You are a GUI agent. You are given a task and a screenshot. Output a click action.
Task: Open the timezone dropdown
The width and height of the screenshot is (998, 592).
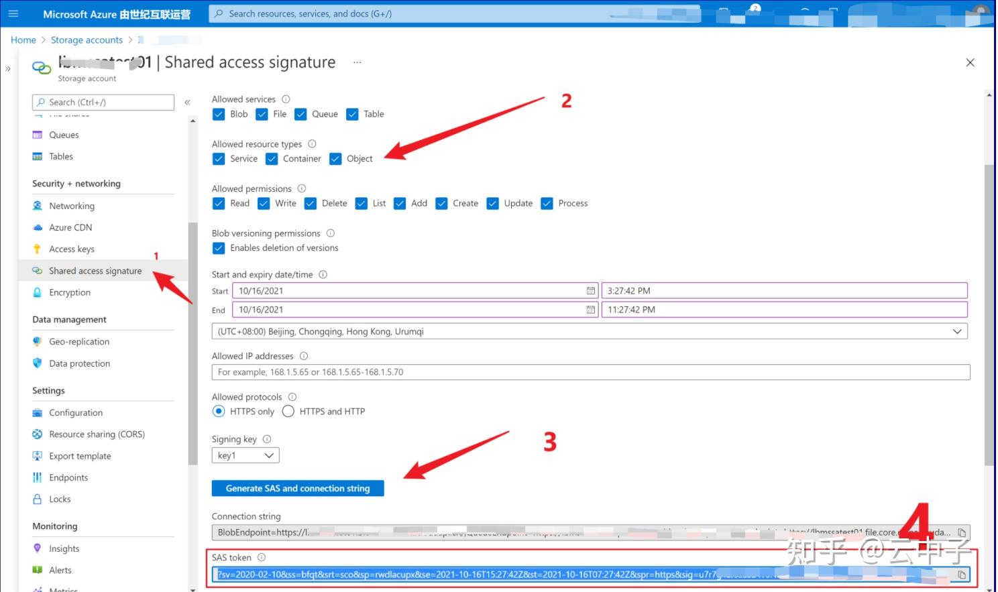[958, 331]
